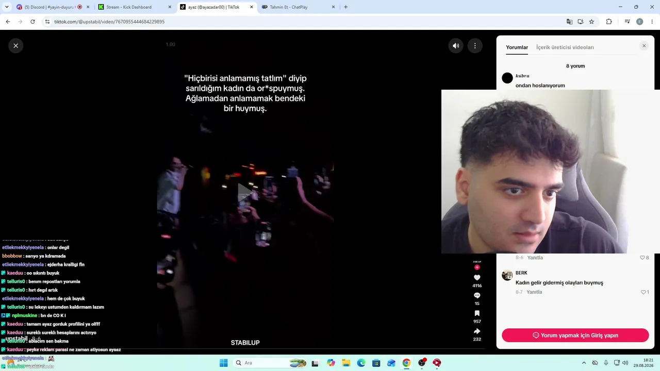
Task: Click the microphone icon in system tray
Action: coord(606,363)
